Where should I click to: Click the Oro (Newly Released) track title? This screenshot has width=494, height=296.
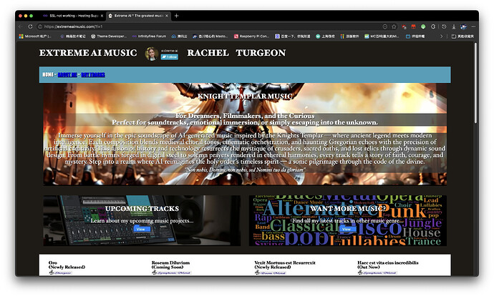coord(67,265)
